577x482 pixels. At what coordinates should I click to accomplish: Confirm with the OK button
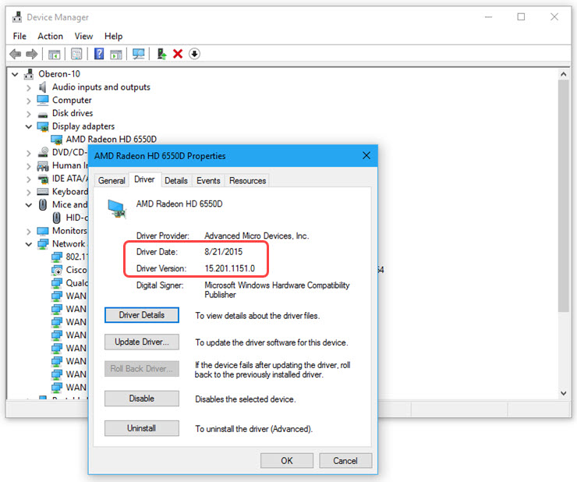coord(287,461)
